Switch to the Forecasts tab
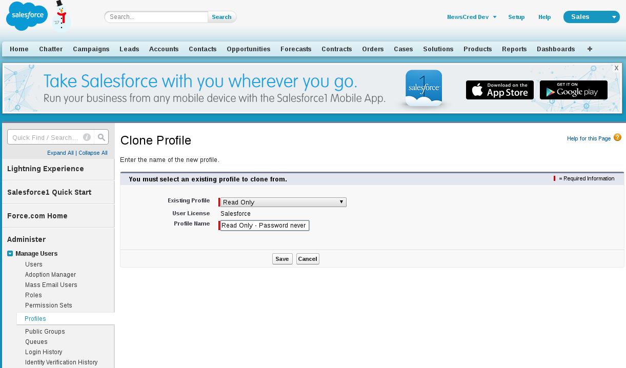 (x=296, y=49)
